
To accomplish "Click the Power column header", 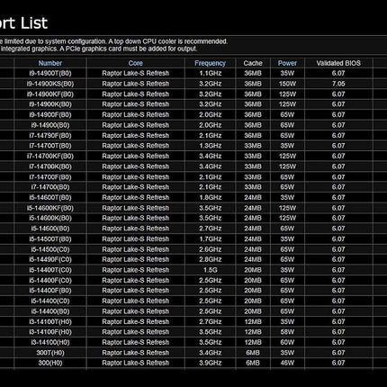I will pos(287,63).
